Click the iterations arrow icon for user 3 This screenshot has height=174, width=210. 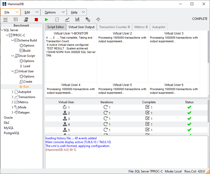[x=106, y=118]
